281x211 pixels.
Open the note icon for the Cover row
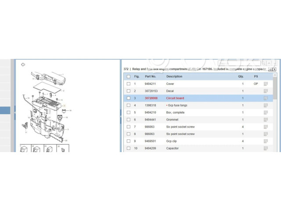(266, 84)
